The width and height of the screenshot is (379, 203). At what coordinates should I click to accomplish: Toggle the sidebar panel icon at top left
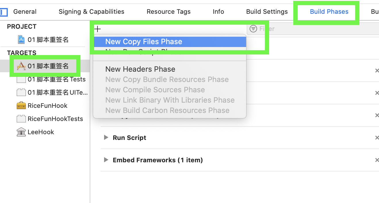pyautogui.click(x=4, y=12)
